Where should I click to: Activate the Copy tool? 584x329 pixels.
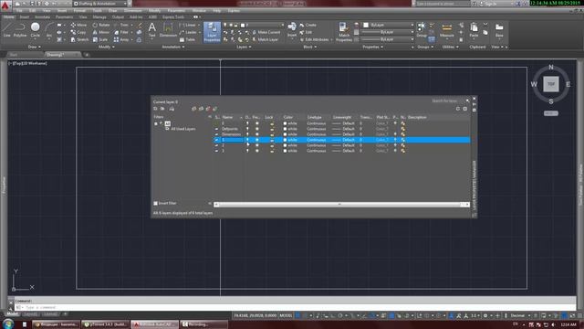(78, 33)
